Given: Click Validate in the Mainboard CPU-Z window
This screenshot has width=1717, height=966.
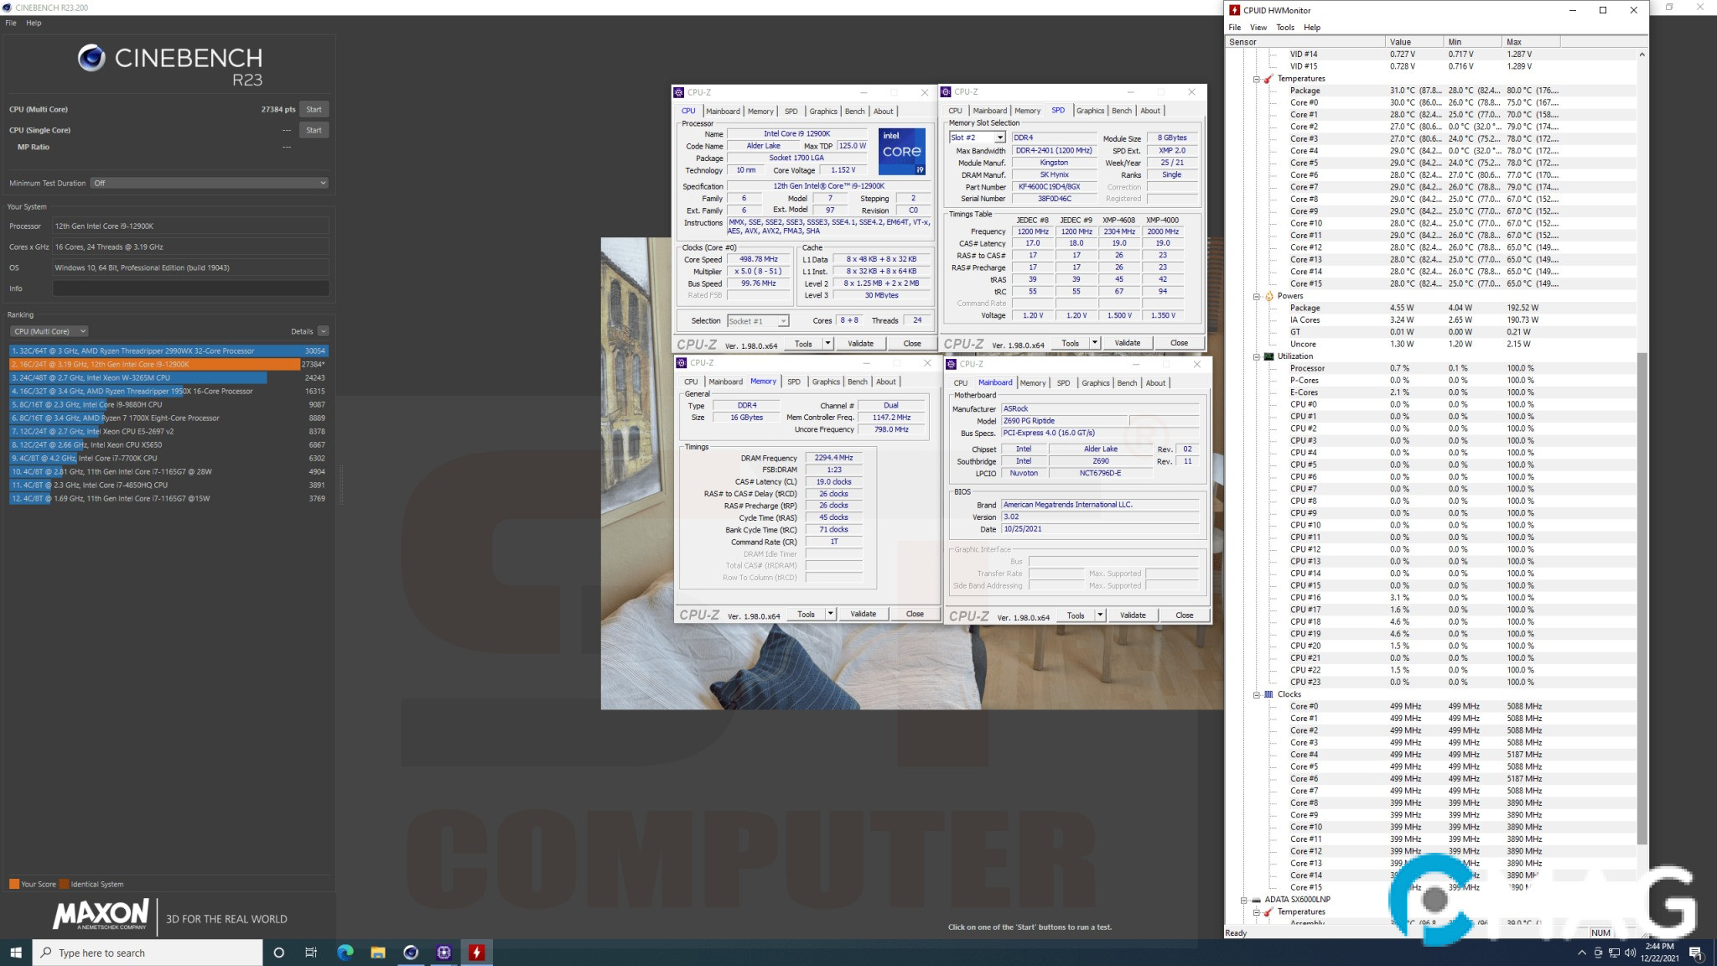Looking at the screenshot, I should [x=1133, y=615].
